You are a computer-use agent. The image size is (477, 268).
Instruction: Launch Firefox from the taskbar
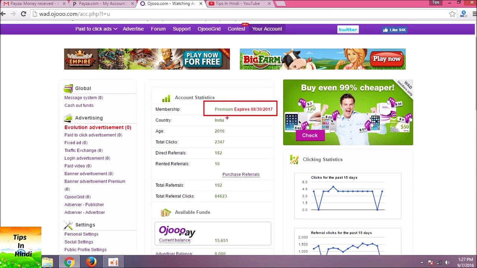(91, 262)
